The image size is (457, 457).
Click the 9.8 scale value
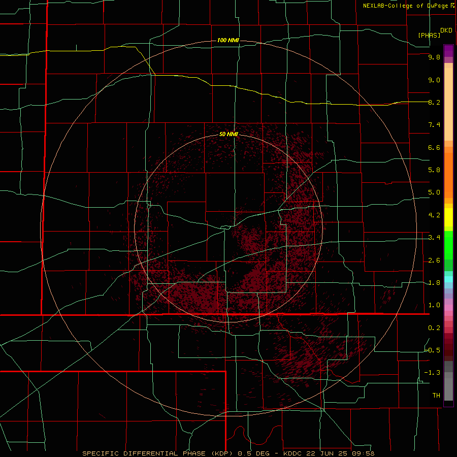pyautogui.click(x=434, y=57)
